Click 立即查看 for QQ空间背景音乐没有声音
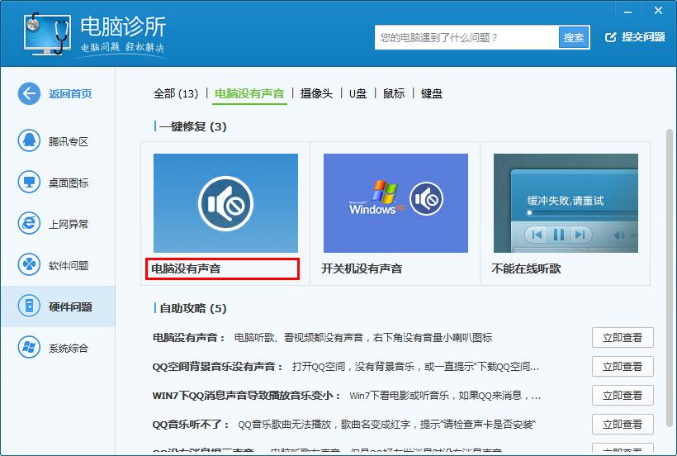The height and width of the screenshot is (456, 677). [x=623, y=366]
